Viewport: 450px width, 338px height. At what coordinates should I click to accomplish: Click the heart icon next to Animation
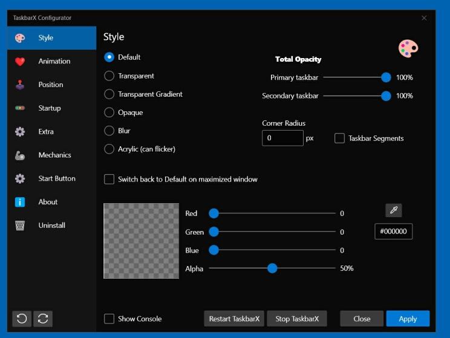point(20,62)
